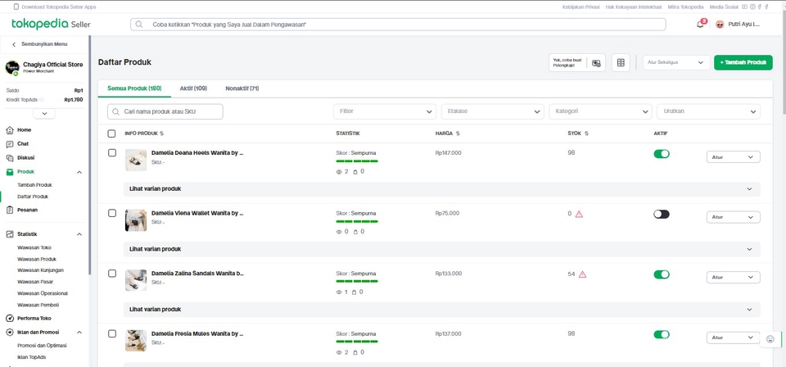Tick checkbox for Damelia Fresia Mules
The width and height of the screenshot is (786, 367).
click(x=112, y=333)
